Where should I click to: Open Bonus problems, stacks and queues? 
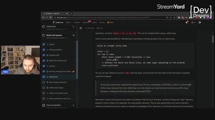click(60, 99)
